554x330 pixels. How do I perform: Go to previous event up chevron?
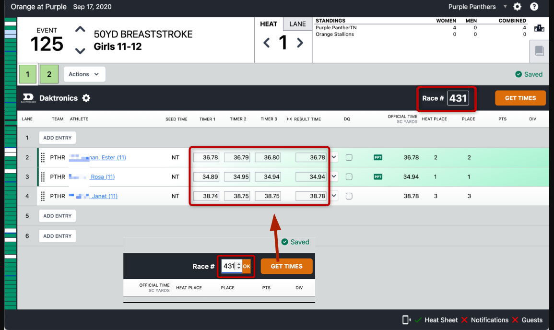pyautogui.click(x=80, y=30)
